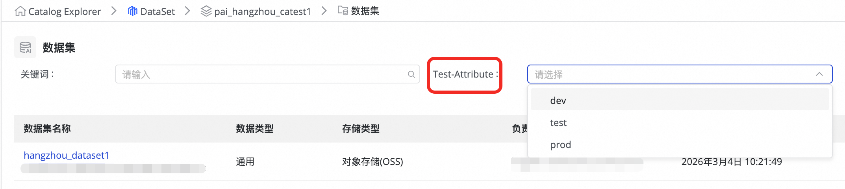The width and height of the screenshot is (845, 189).
Task: Go to Catalog Explorer breadcrumb
Action: pyautogui.click(x=65, y=11)
